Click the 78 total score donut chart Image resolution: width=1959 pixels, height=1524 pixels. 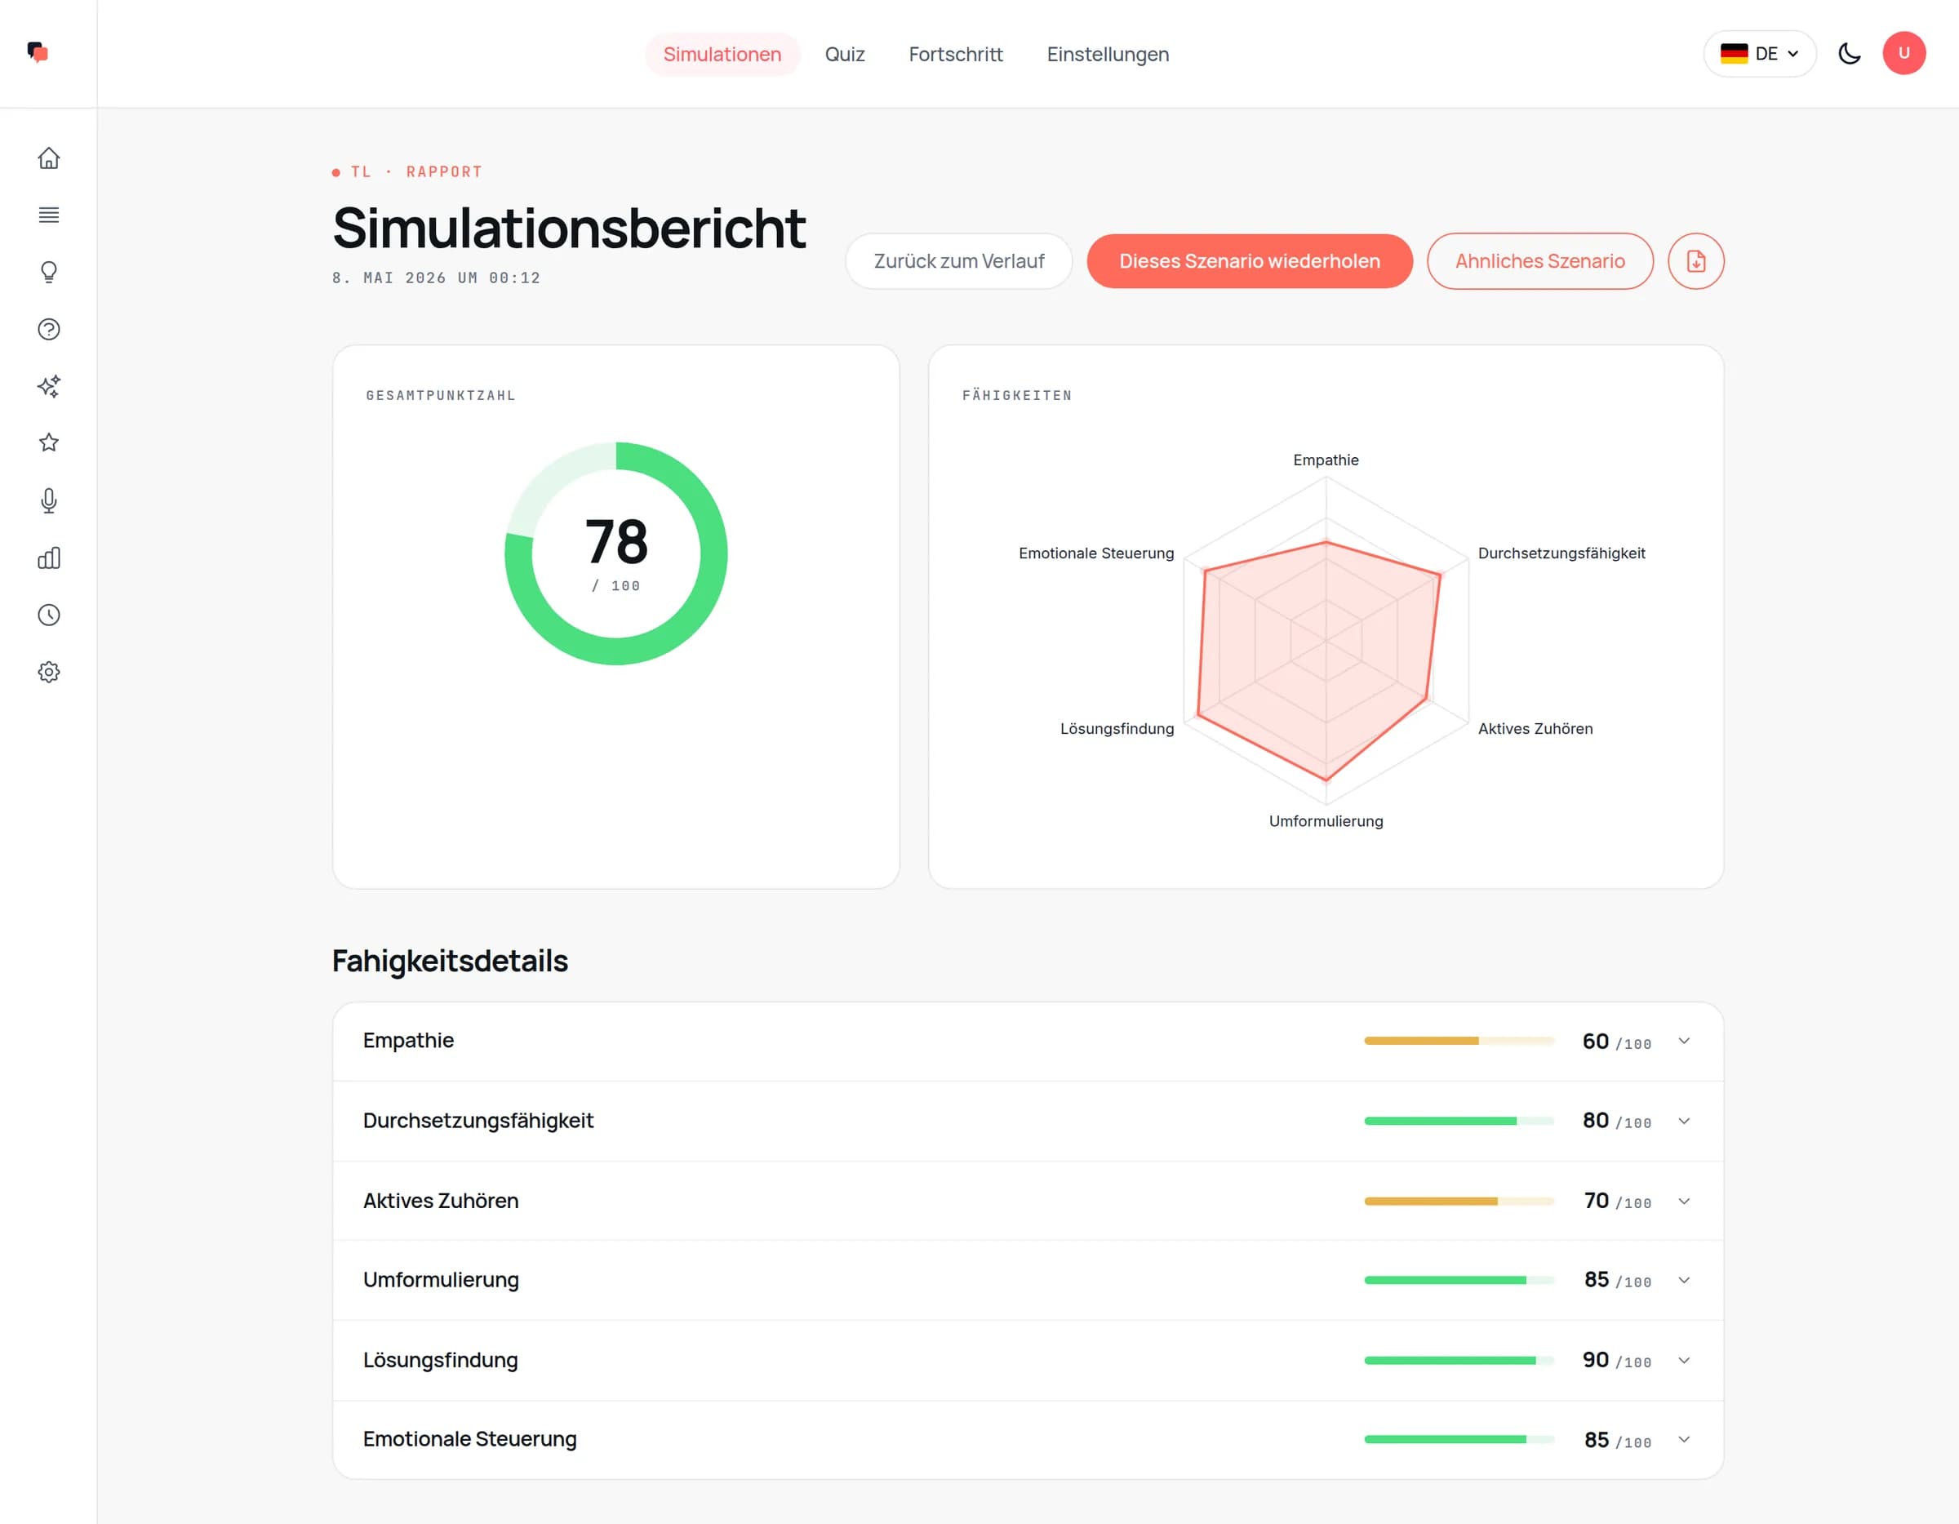click(616, 553)
